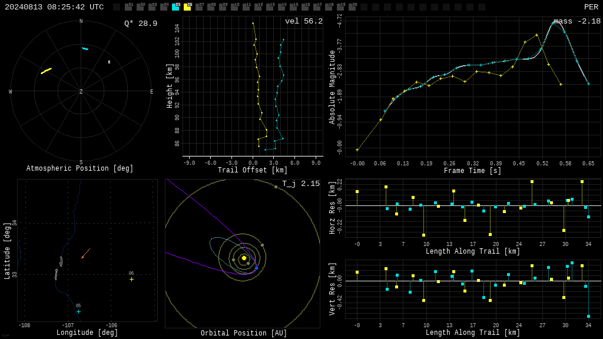
Task: Click the peak of the cyan magnitude curve
Action: pyautogui.click(x=553, y=23)
